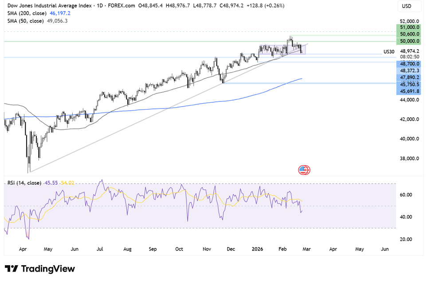Screen dimensions: 428x282
Task: Click the Feb label on the time axis
Action: click(x=283, y=249)
